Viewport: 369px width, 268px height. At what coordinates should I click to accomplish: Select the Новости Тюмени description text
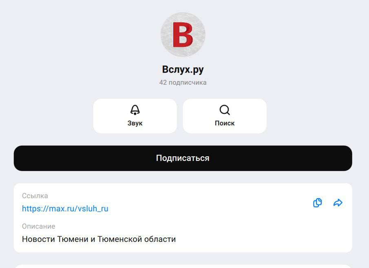click(99, 239)
